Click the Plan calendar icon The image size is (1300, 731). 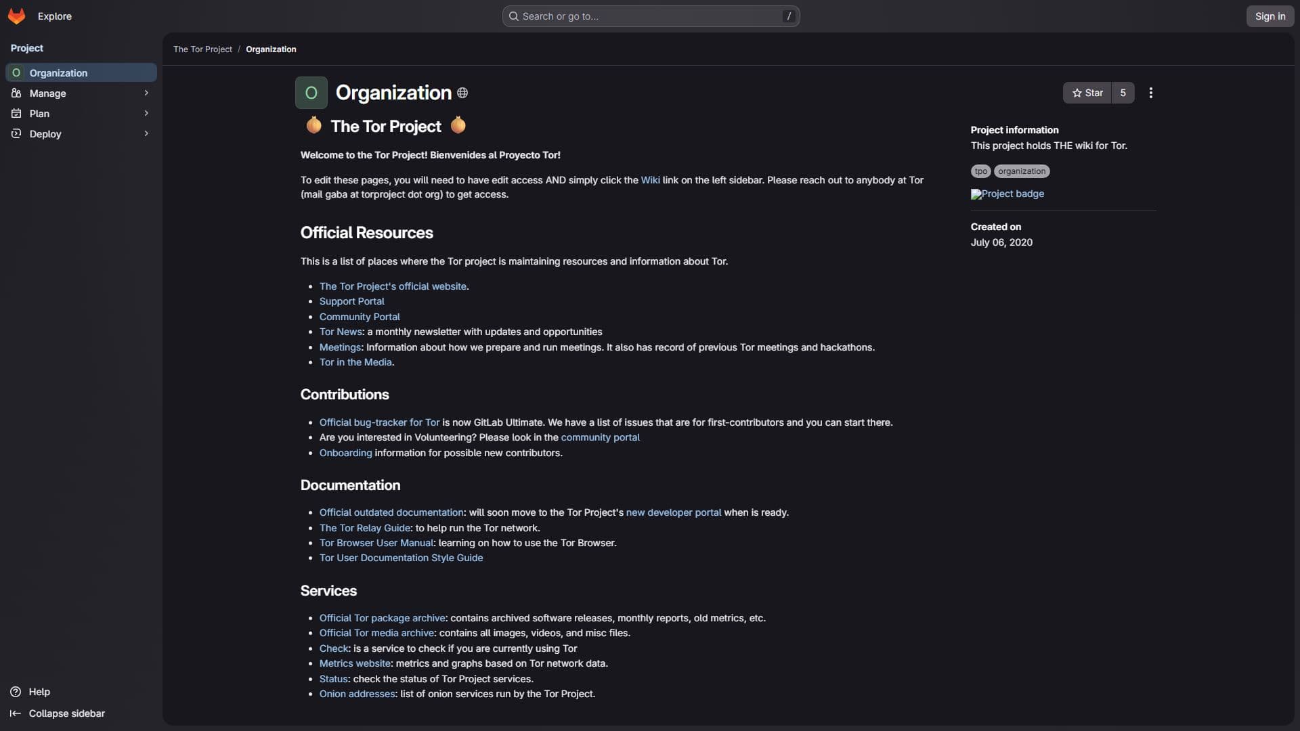click(x=16, y=113)
